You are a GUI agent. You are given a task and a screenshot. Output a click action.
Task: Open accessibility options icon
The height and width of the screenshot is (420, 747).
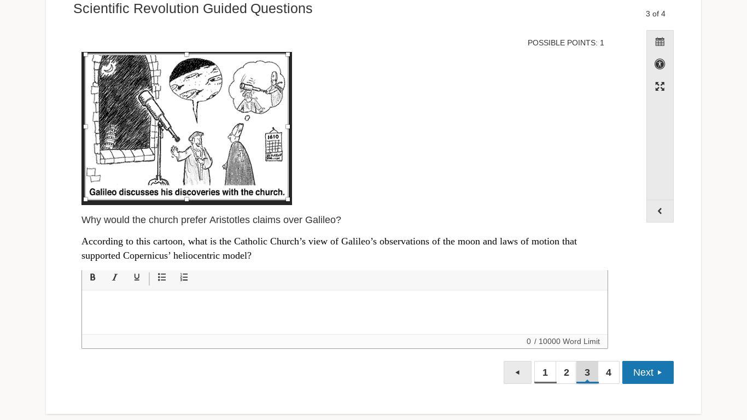[x=660, y=64]
